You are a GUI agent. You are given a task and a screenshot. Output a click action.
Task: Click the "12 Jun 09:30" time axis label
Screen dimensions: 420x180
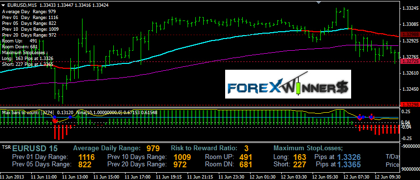coord(388,177)
